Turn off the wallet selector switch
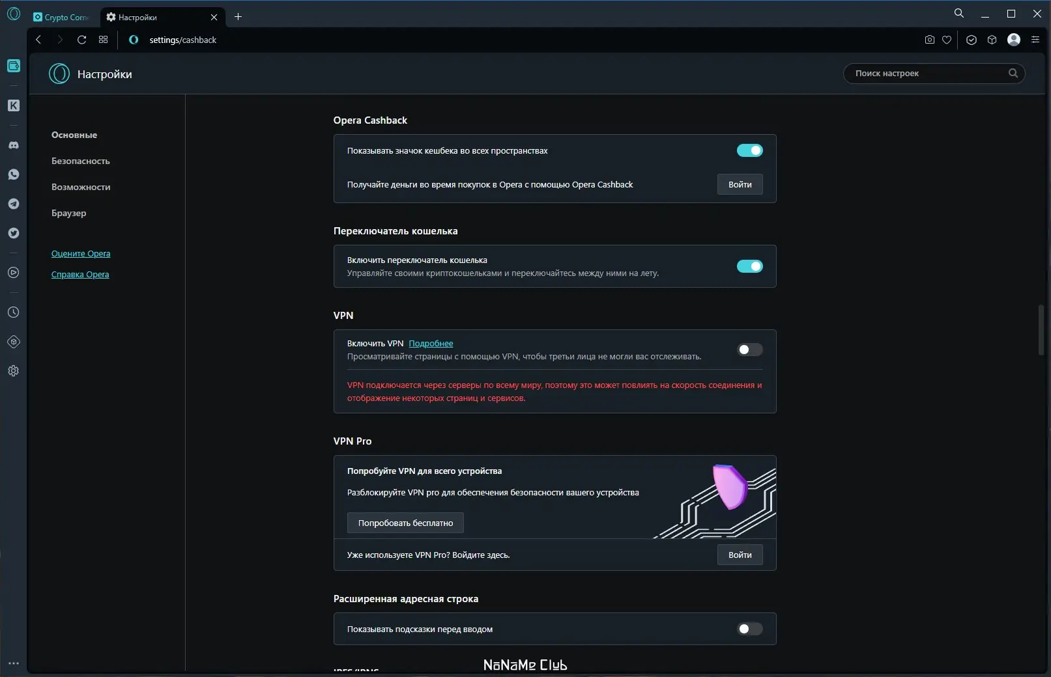The height and width of the screenshot is (677, 1051). tap(750, 266)
